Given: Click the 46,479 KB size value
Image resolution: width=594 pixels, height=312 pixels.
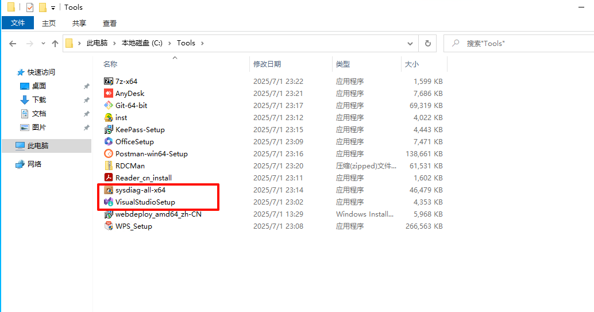Looking at the screenshot, I should click(x=426, y=190).
